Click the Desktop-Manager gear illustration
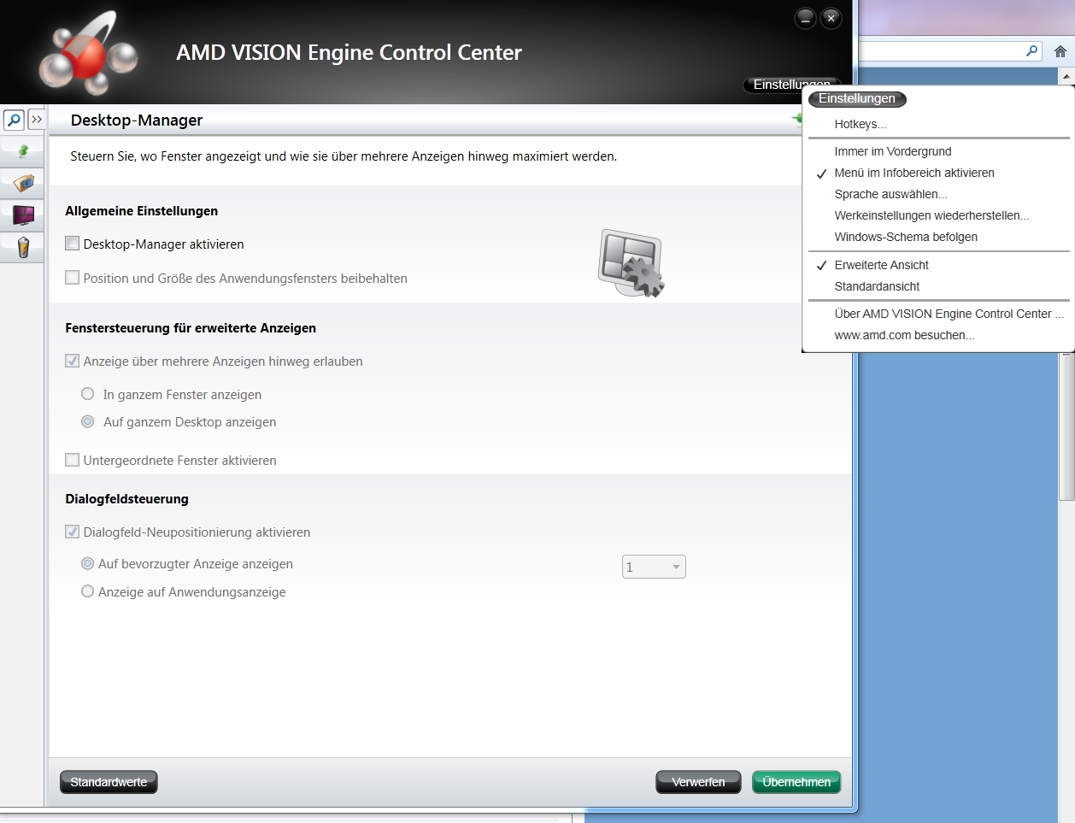1075x823 pixels. tap(631, 262)
